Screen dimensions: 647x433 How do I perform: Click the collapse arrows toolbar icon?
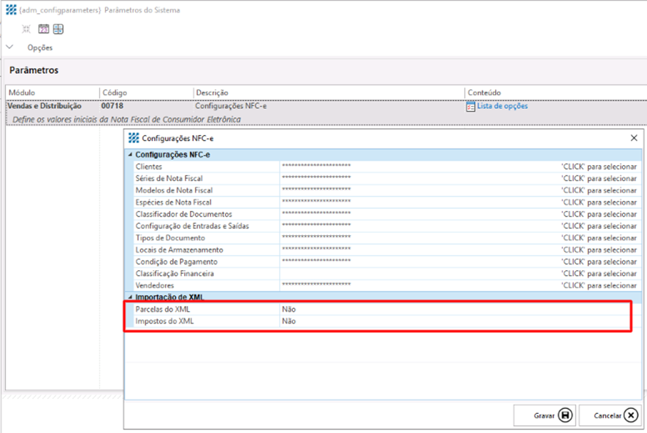click(26, 29)
